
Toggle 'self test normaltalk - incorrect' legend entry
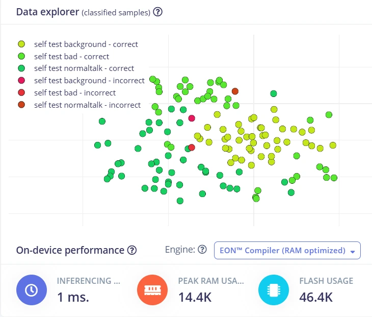tap(79, 105)
